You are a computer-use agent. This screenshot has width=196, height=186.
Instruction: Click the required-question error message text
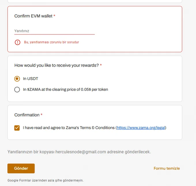[x=52, y=42]
